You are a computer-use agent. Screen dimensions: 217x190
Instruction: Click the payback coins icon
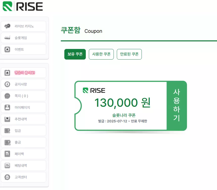coord(7,154)
